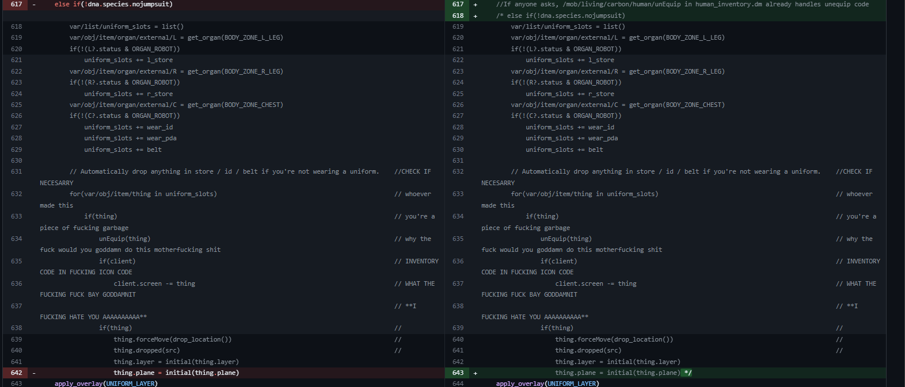The width and height of the screenshot is (905, 387).
Task: Select green line number 618
Action: (x=458, y=16)
